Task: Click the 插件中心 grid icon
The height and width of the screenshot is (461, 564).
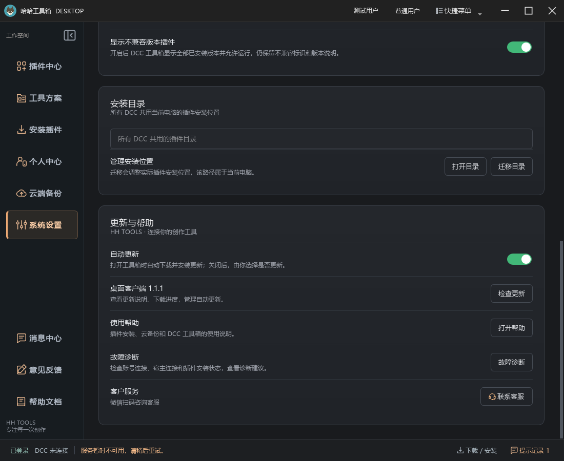Action: pyautogui.click(x=21, y=66)
